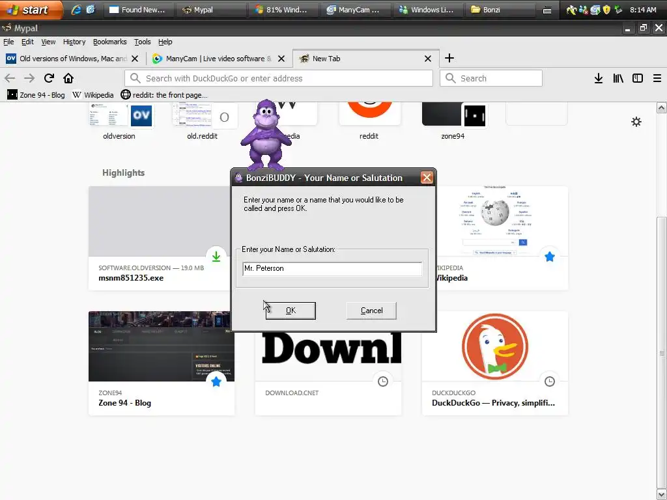Click the toolbar Search box
Viewport: 667px width, 500px height.
click(491, 78)
